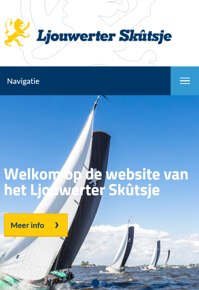Click the Welkom op de website heading
The image size is (199, 290).
[96, 182]
